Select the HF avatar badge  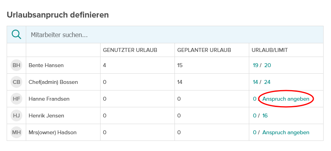point(16,99)
